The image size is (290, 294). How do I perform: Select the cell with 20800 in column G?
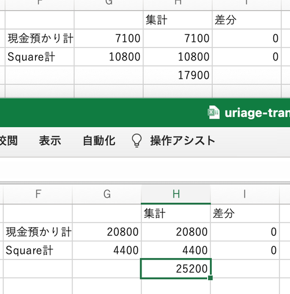click(107, 232)
